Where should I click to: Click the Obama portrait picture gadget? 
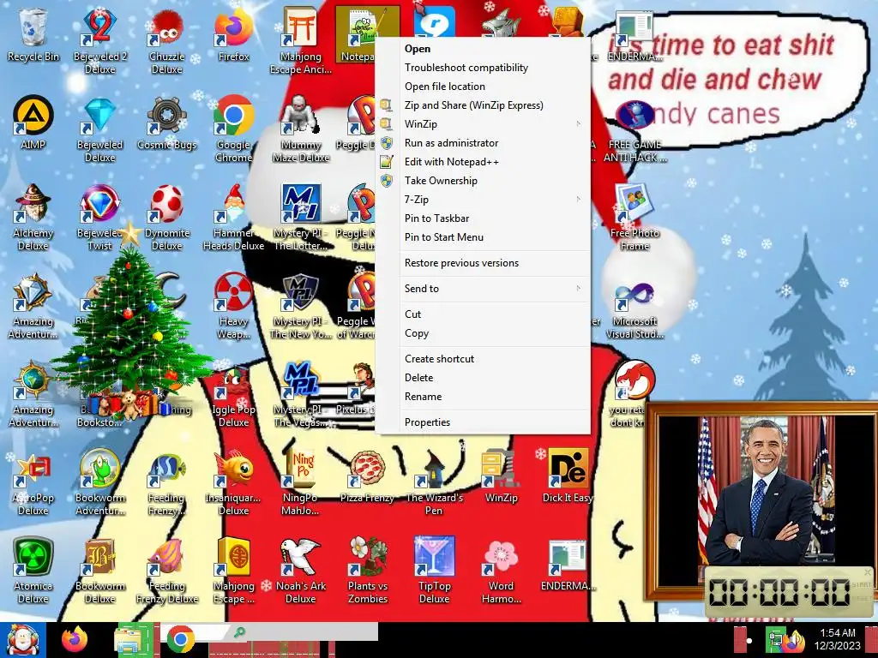pos(761,493)
